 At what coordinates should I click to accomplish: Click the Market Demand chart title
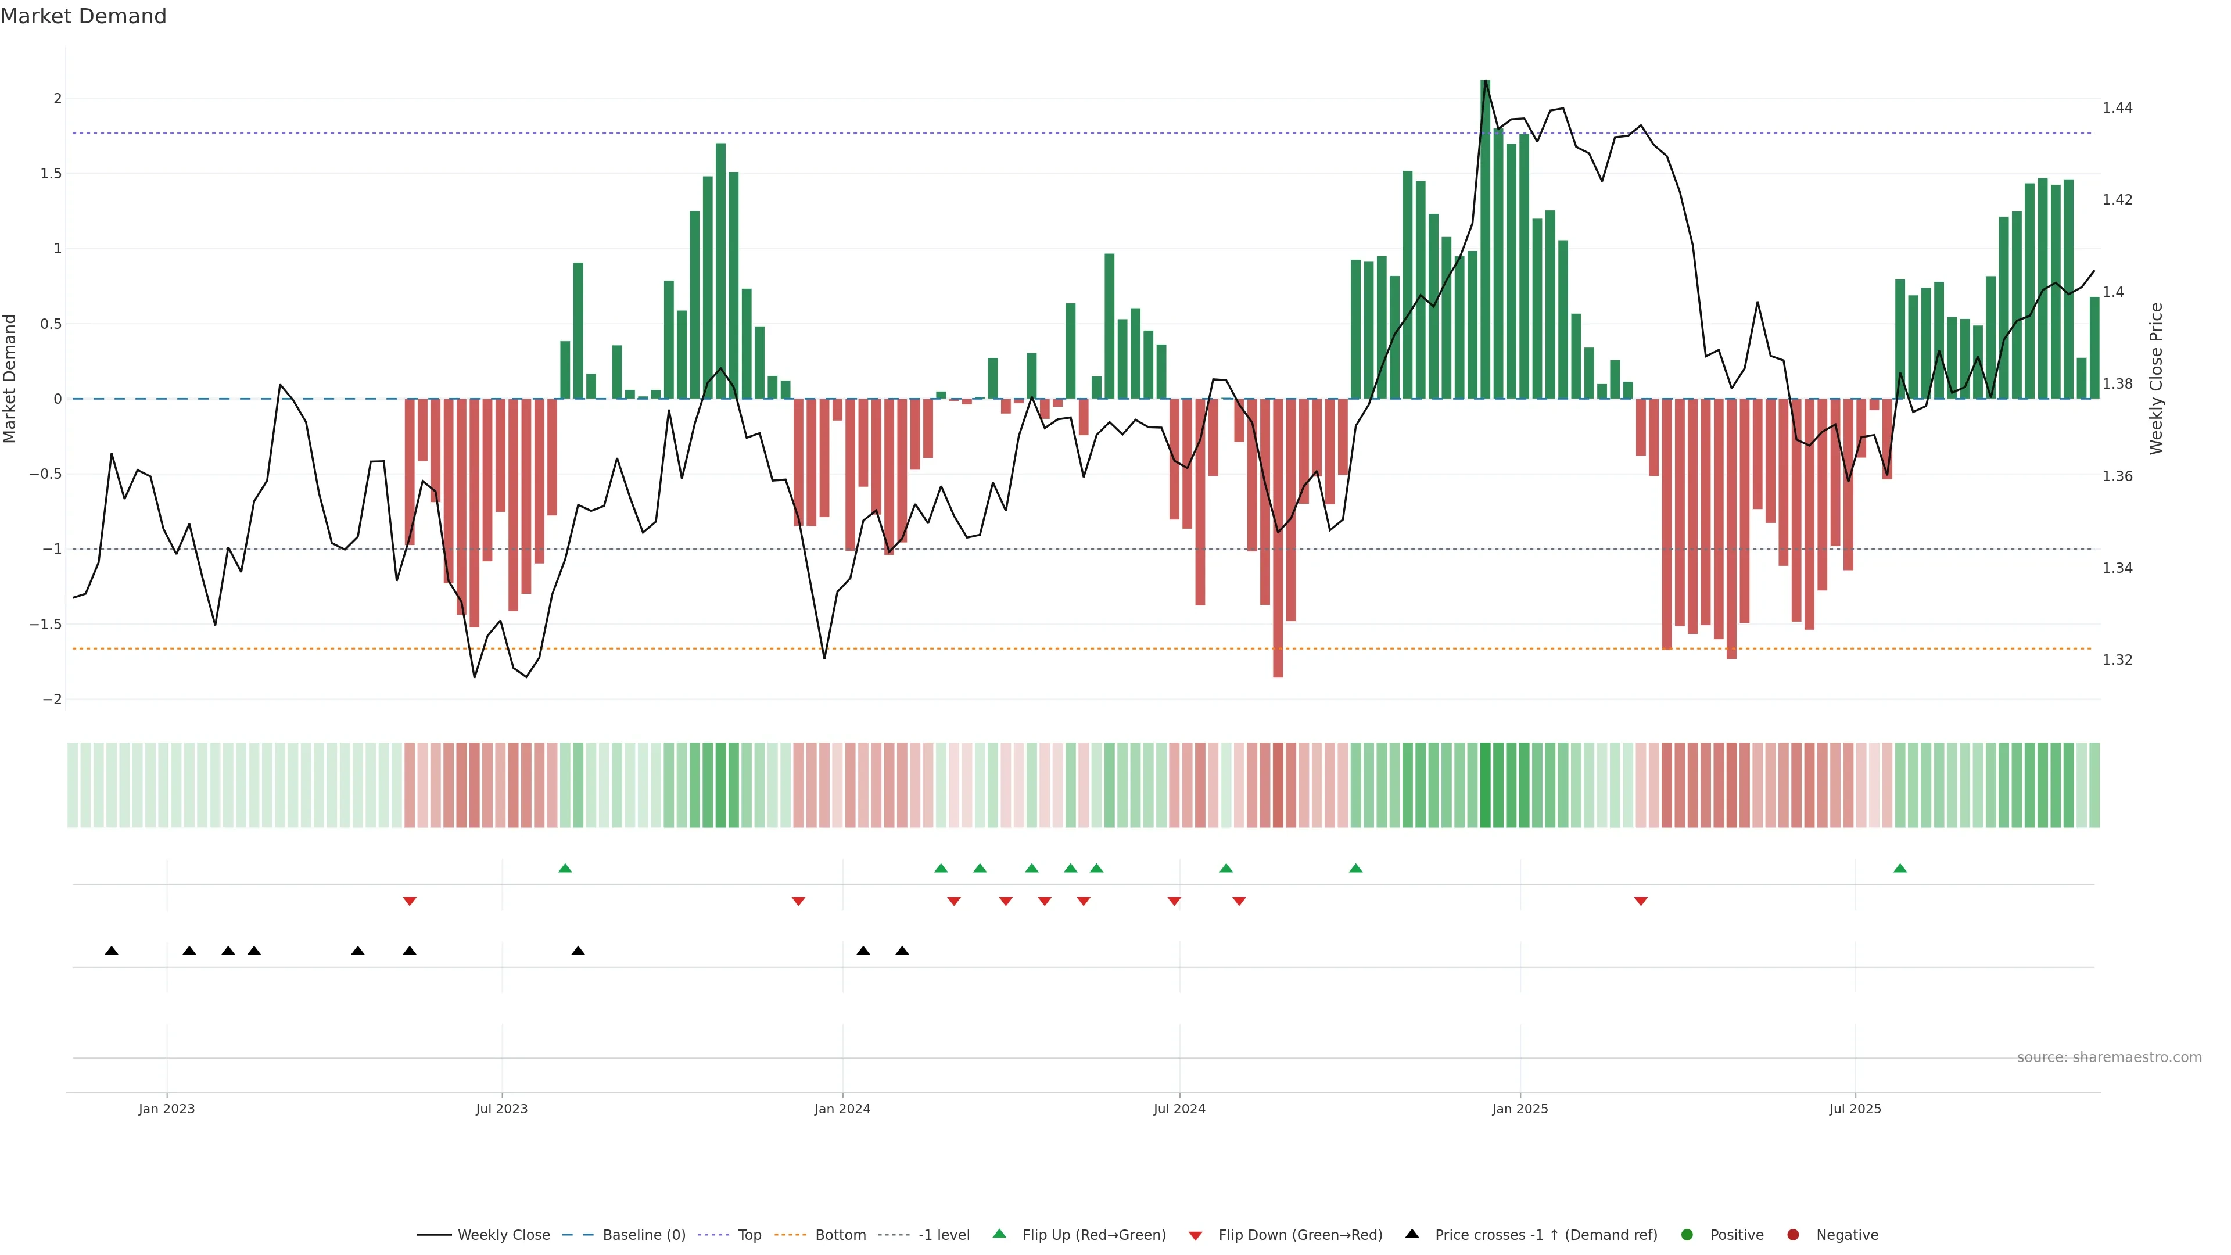point(83,16)
